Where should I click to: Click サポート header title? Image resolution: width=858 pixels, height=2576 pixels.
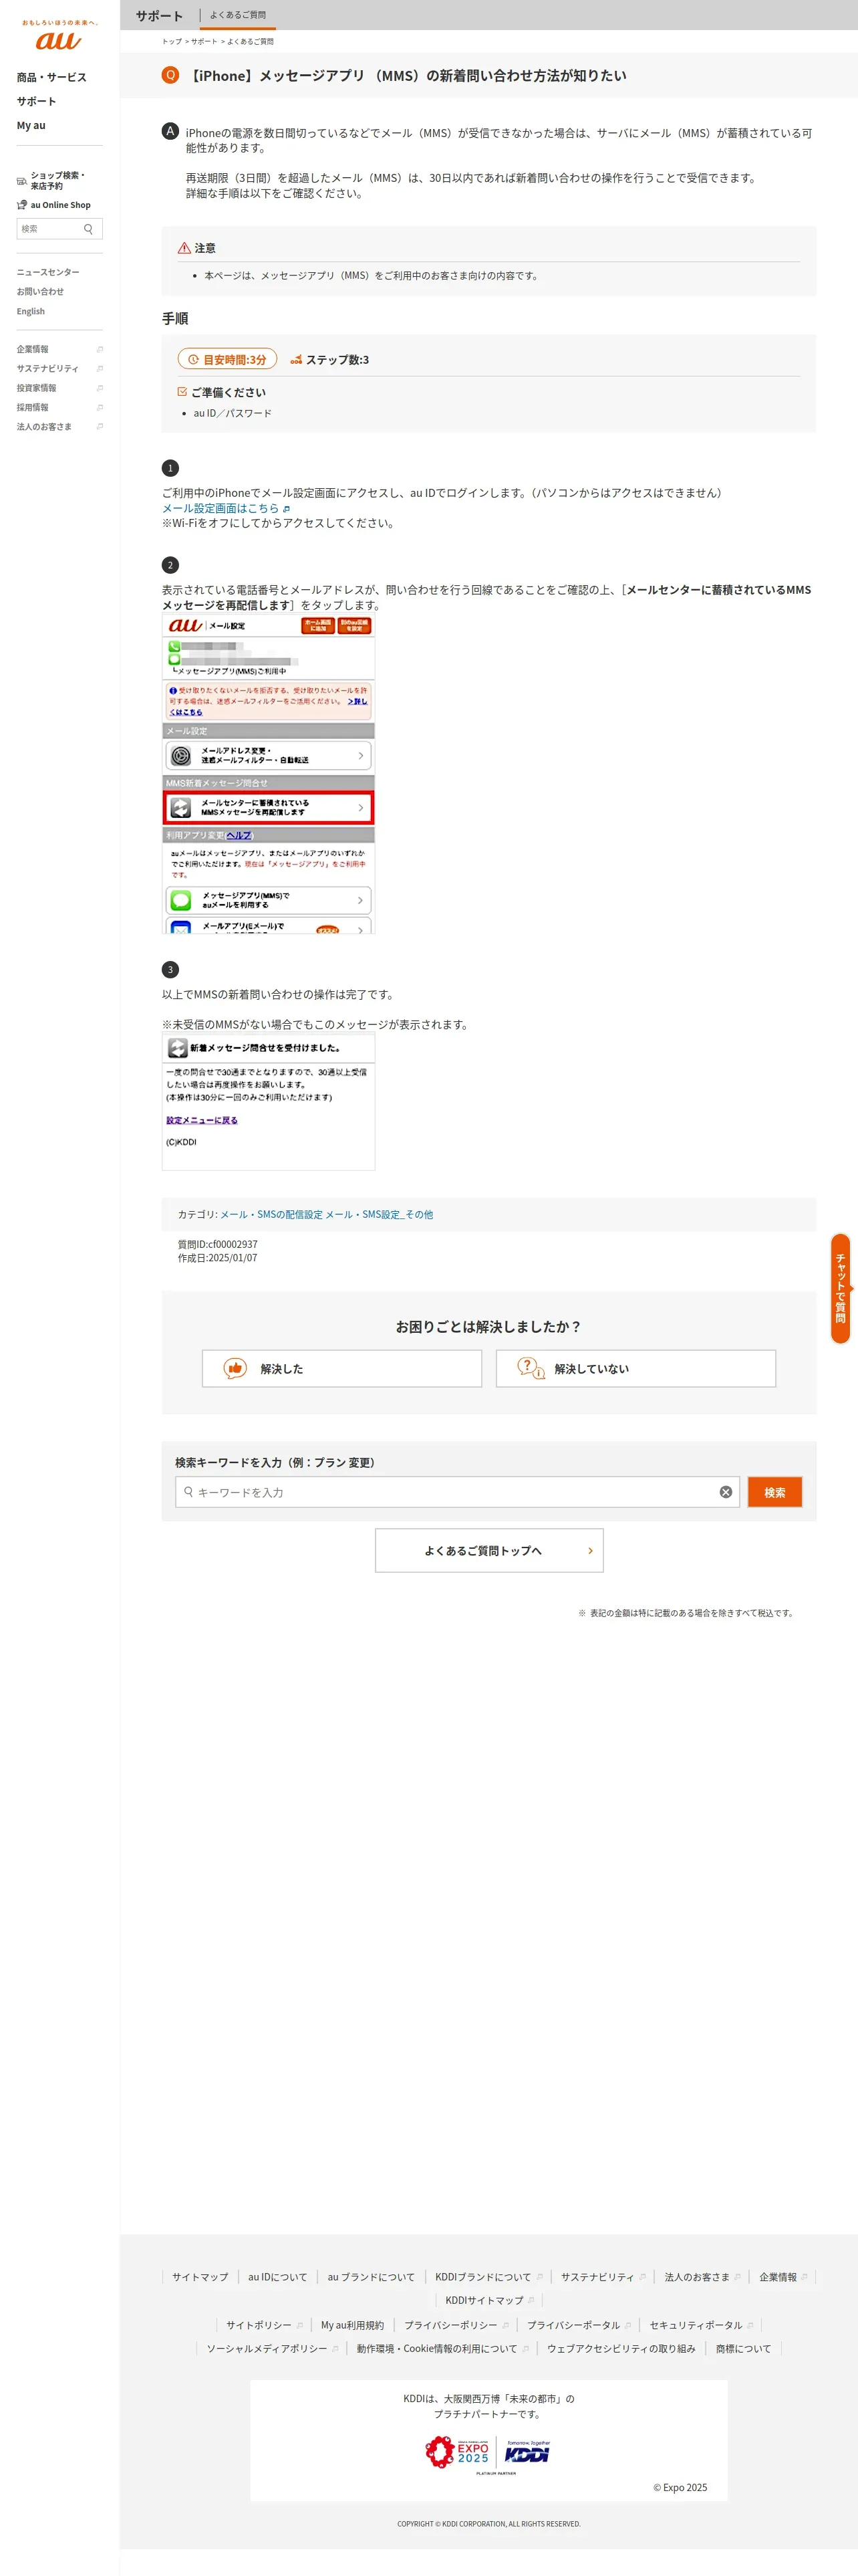pyautogui.click(x=159, y=15)
